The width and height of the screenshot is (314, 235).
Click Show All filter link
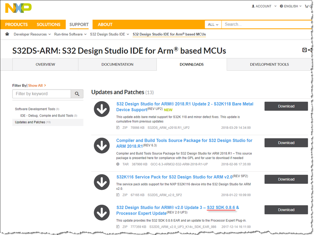pos(37,85)
